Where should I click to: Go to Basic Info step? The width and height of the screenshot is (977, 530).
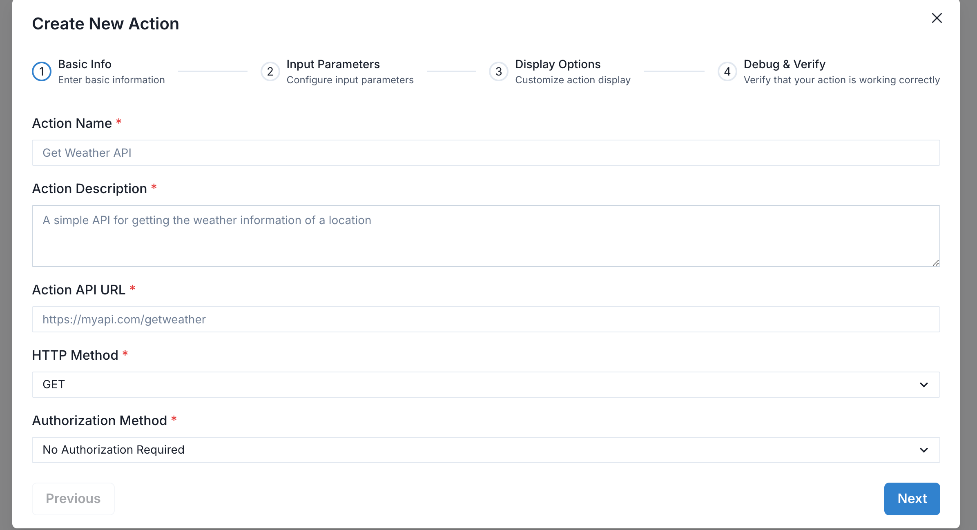tap(85, 64)
